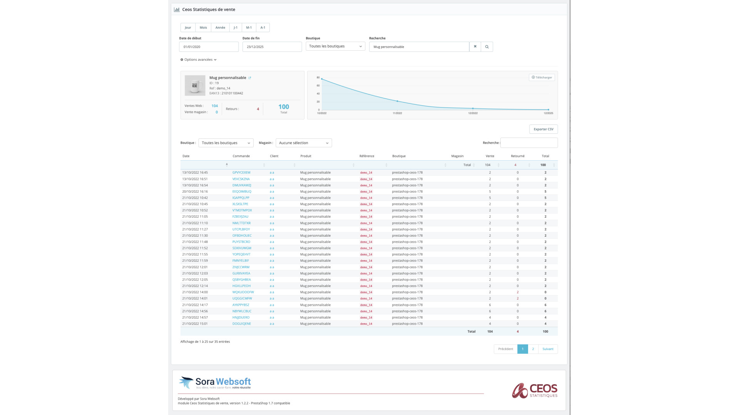This screenshot has width=739, height=415.
Task: Open order GPVYCEXEM details link
Action: tap(241, 173)
